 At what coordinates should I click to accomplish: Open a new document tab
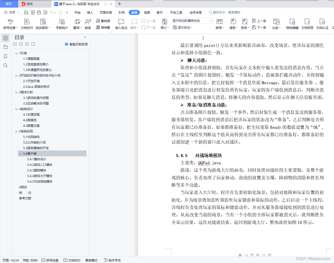(120, 4)
